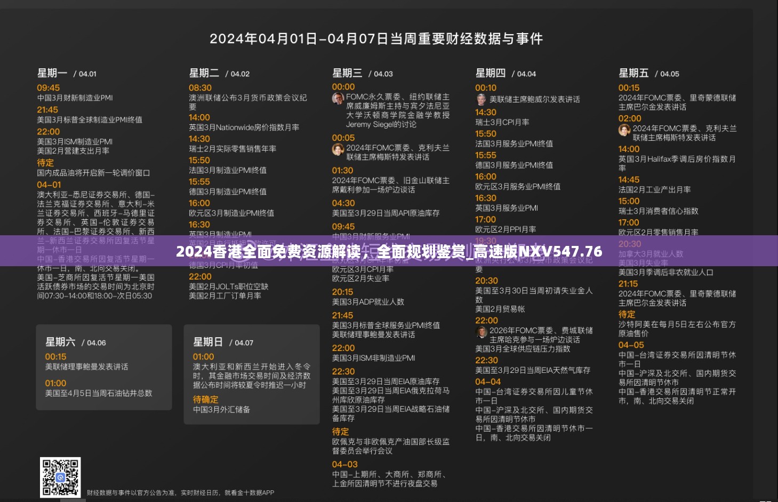
Task: Click '美国3月全球供应链压力指数' entry
Action: [x=523, y=349]
